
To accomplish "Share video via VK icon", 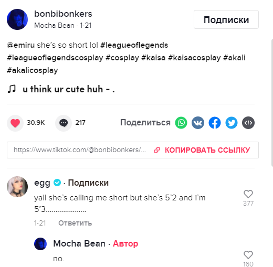I will click(198, 123).
